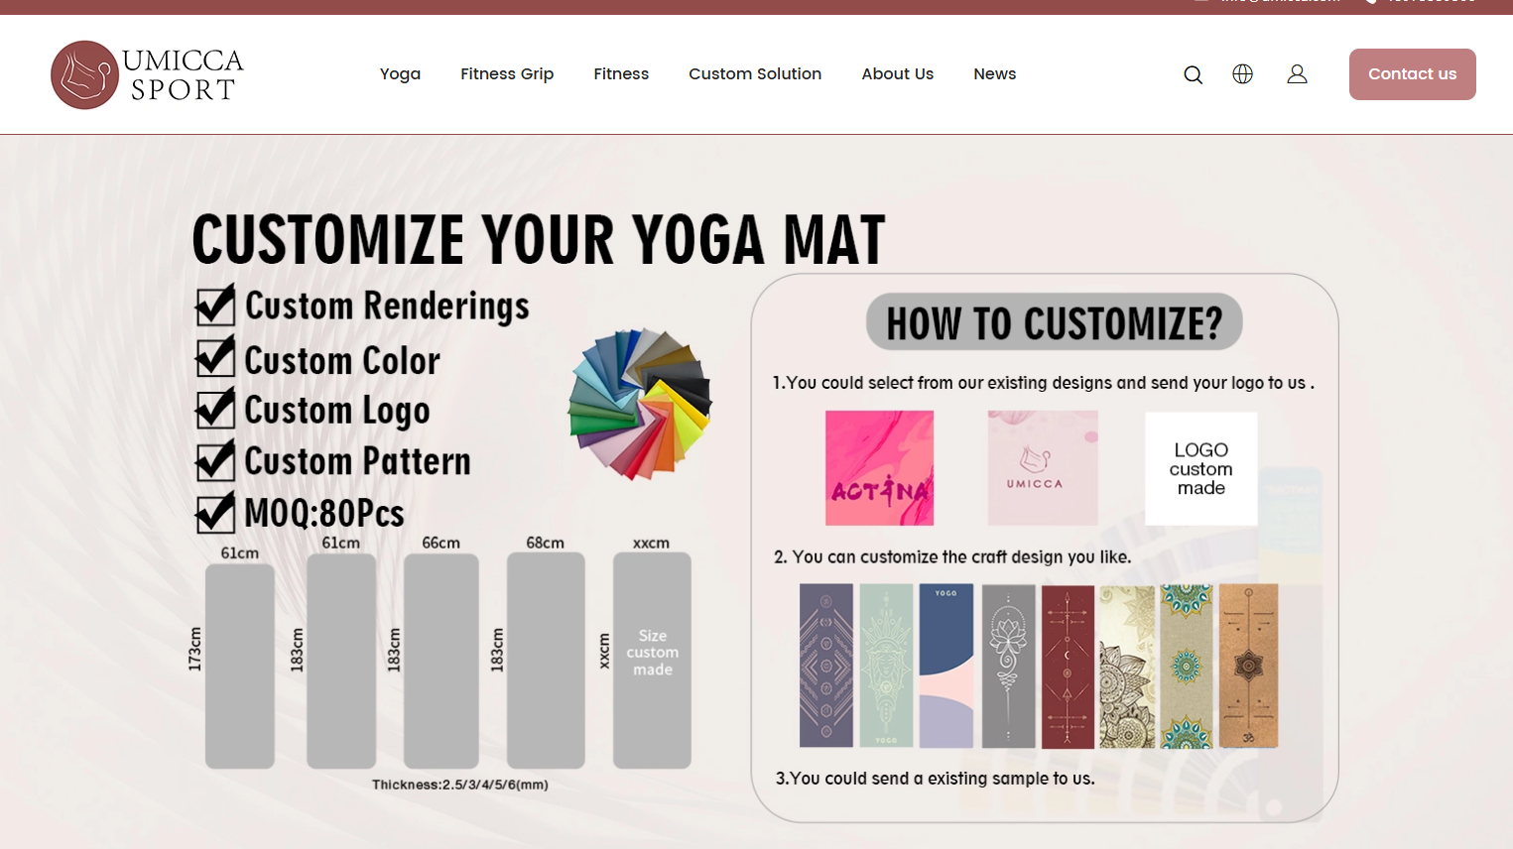The height and width of the screenshot is (849, 1513).
Task: Select the 173cm by 61cm mat
Action: [240, 666]
